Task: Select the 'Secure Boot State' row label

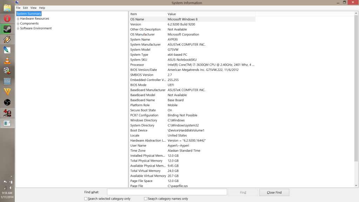Action: pyautogui.click(x=143, y=110)
